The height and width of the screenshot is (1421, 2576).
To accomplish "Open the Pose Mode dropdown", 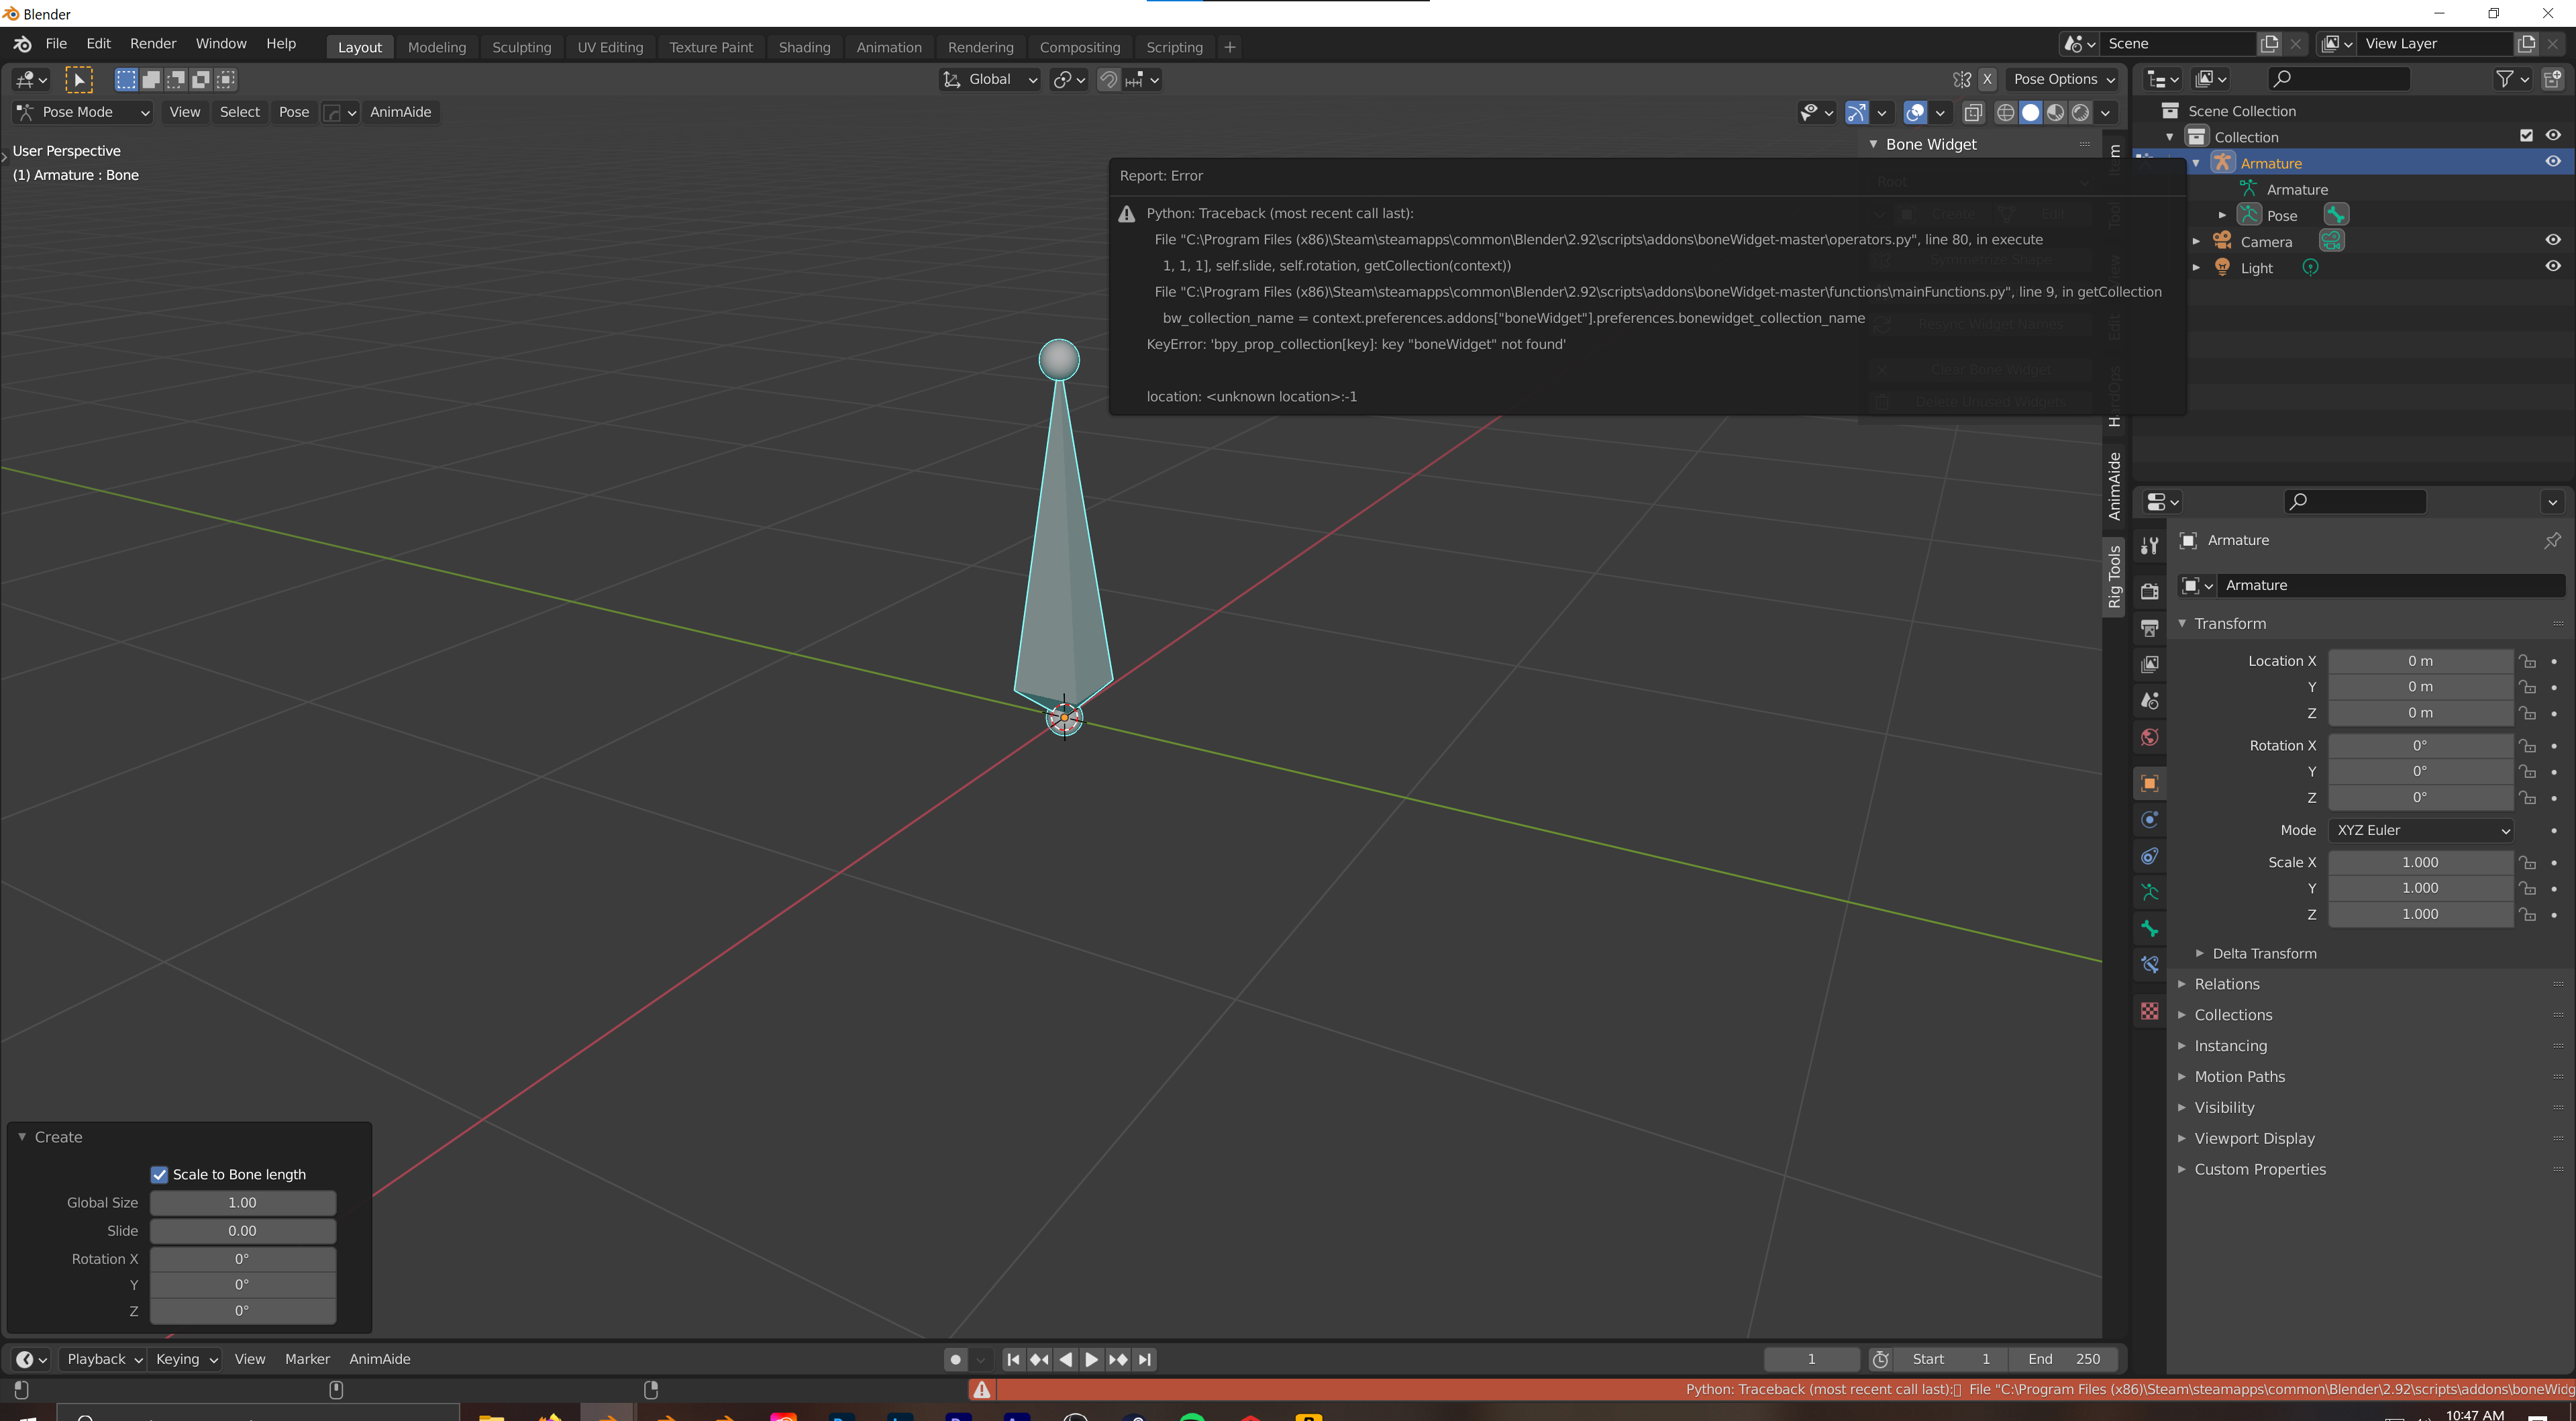I will tap(83, 112).
